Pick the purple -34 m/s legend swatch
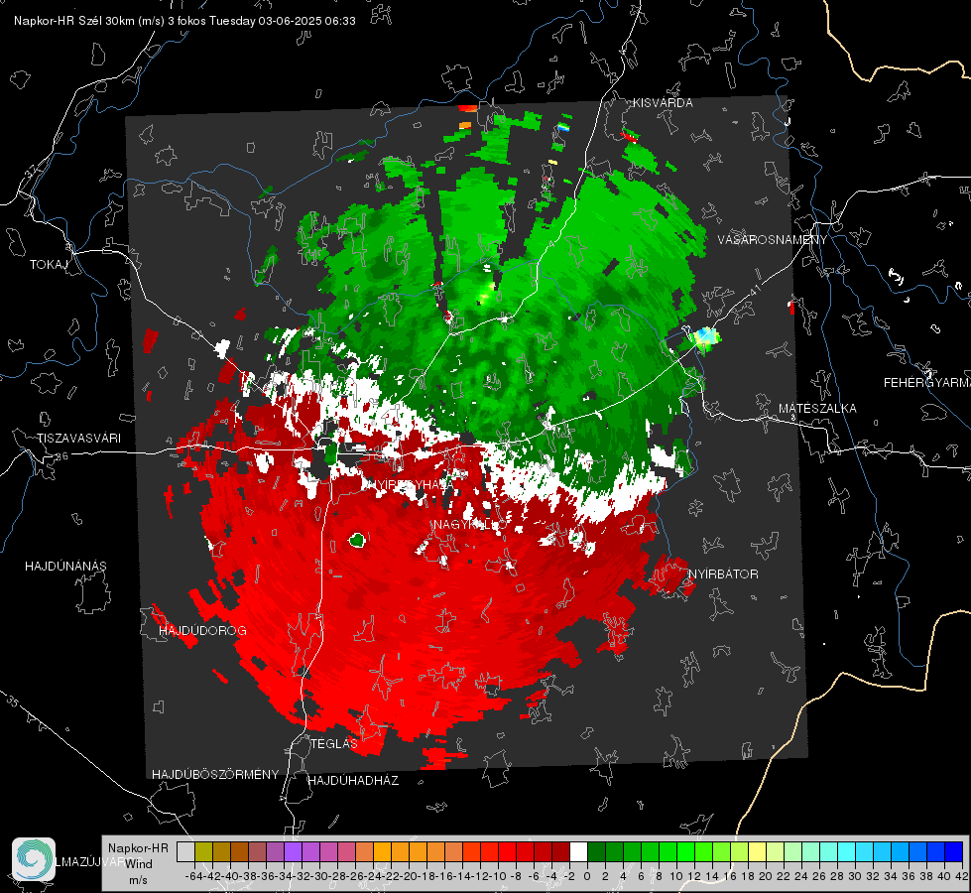 [x=293, y=851]
